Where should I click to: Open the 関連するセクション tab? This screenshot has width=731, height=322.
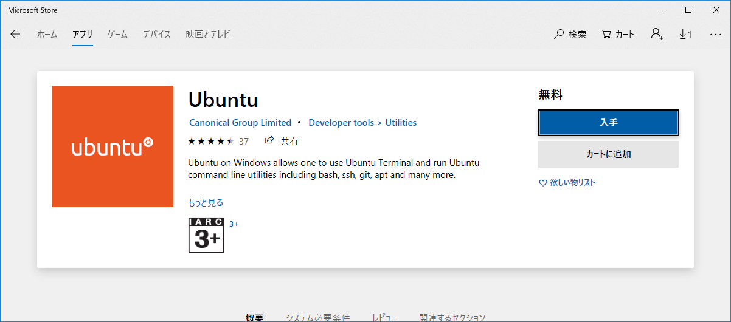click(452, 318)
